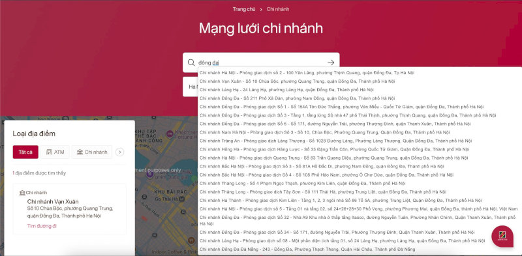Open the Chi nhánh Vạn Xuân result card
This screenshot has width=522, height=256.
(70, 209)
